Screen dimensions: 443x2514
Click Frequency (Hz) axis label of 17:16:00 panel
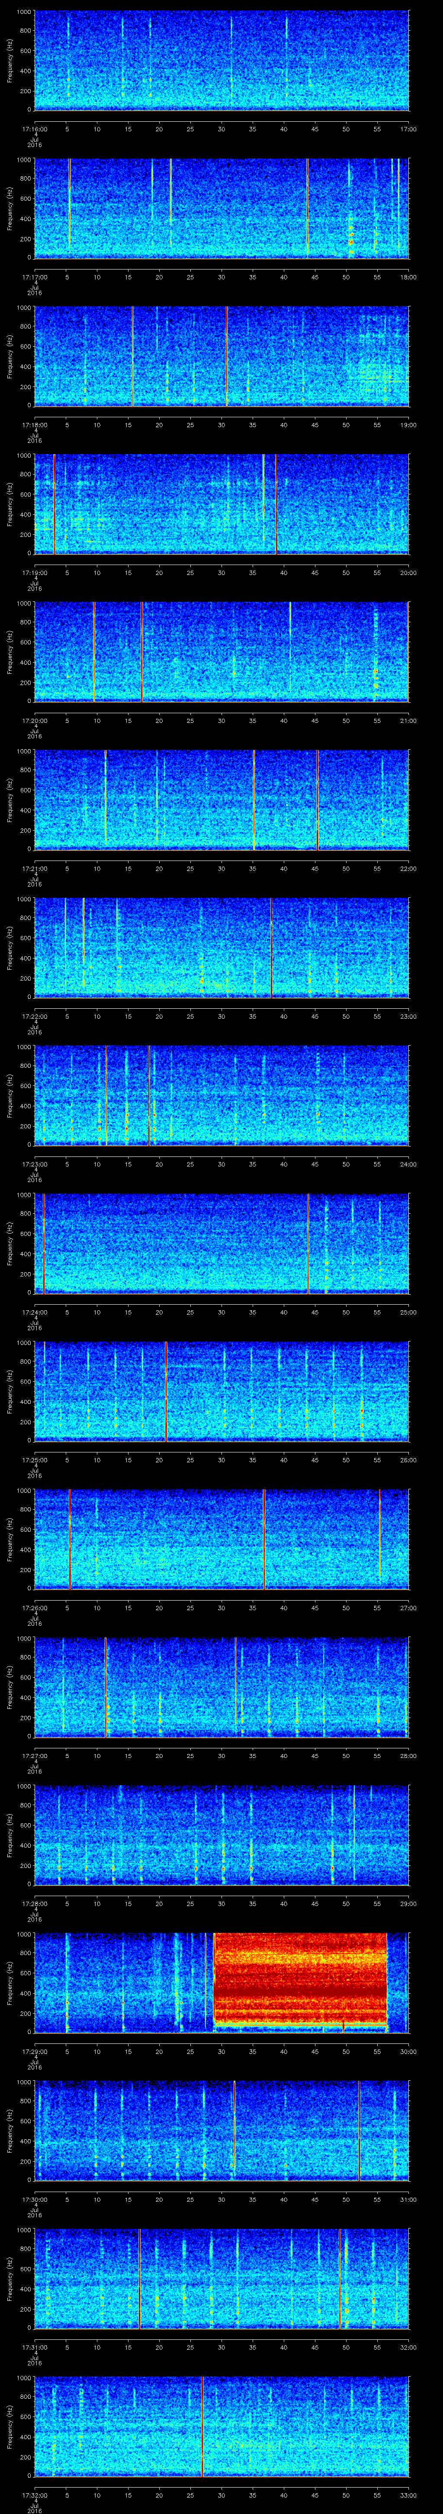10,61
